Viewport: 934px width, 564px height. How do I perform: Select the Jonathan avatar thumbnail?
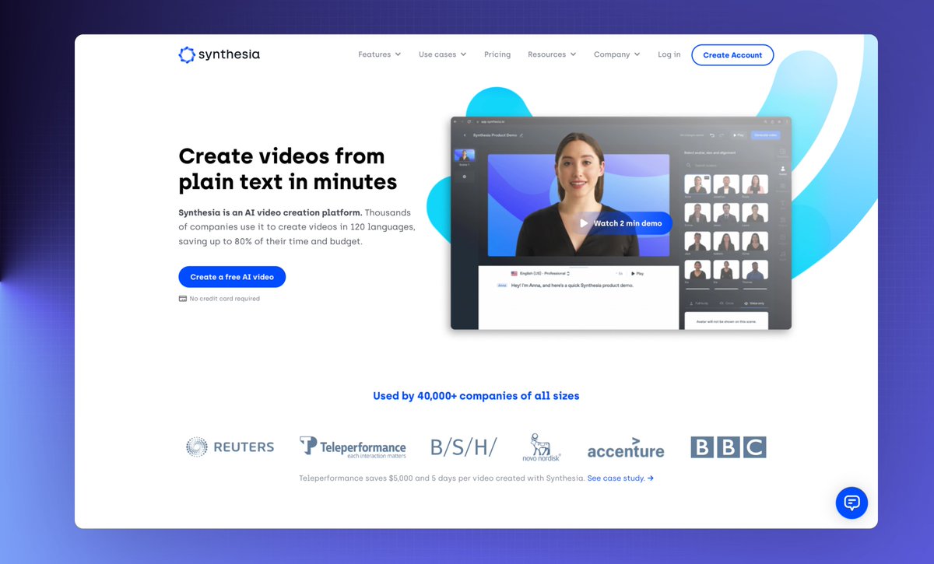click(x=726, y=184)
